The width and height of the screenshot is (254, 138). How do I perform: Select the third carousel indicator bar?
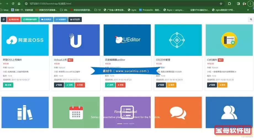(x=132, y=124)
